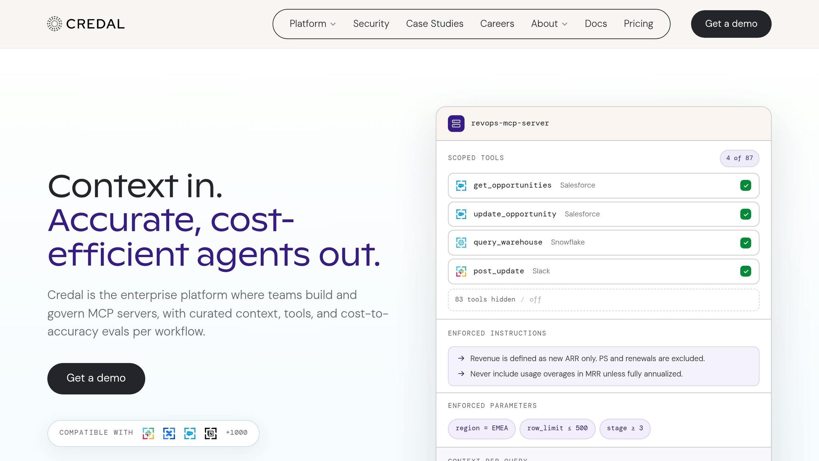The height and width of the screenshot is (461, 819).
Task: Open the About navigation item
Action: (544, 24)
